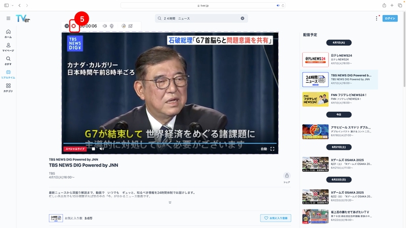Open the 日テレNEWS24 title link

click(341, 56)
